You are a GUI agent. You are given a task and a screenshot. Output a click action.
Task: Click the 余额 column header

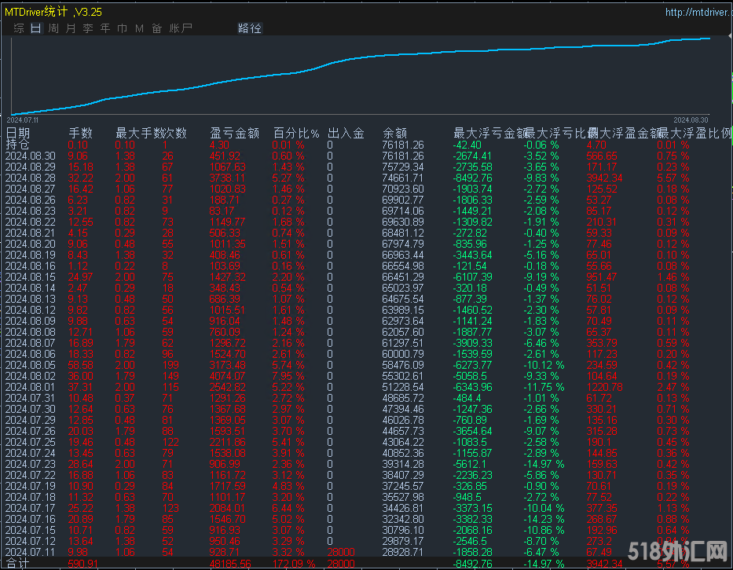(x=394, y=134)
